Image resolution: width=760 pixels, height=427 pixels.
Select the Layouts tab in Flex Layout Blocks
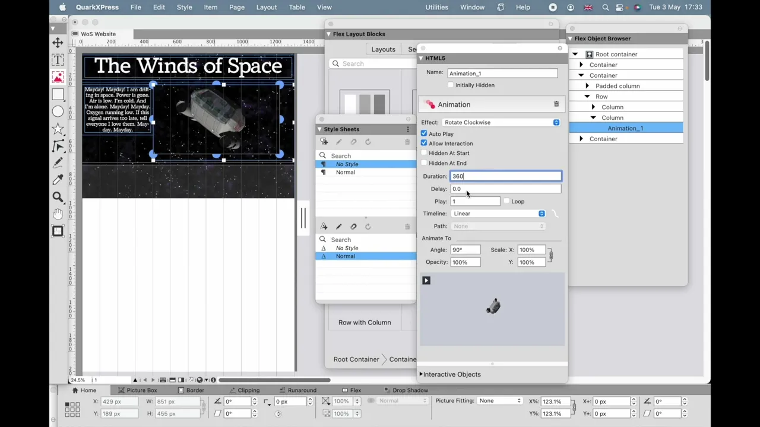383,49
